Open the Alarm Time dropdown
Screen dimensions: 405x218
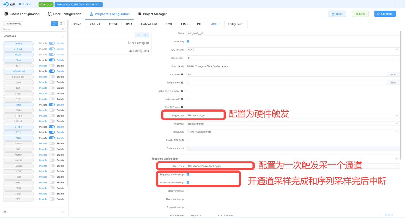[x=293, y=166]
